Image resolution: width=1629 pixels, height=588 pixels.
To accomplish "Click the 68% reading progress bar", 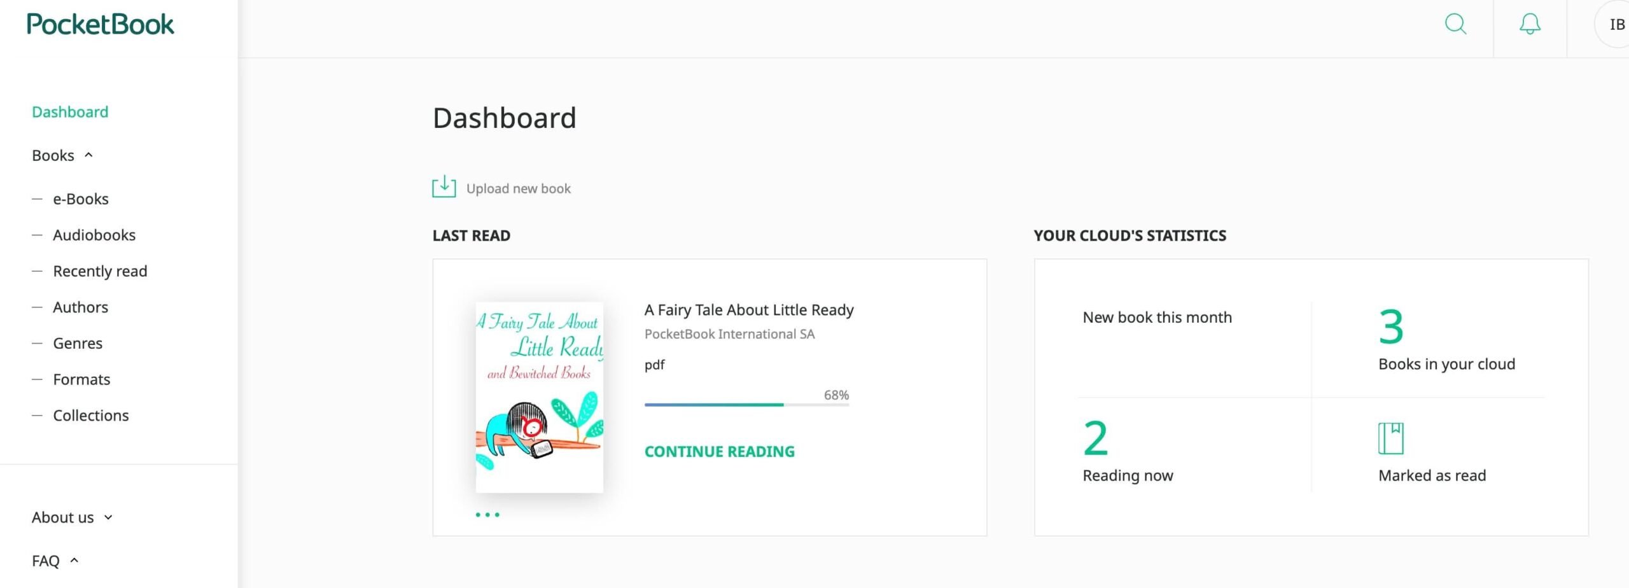I will coord(747,405).
